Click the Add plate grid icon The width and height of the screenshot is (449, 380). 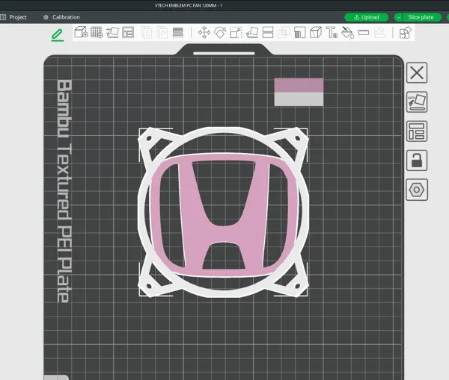(x=97, y=32)
